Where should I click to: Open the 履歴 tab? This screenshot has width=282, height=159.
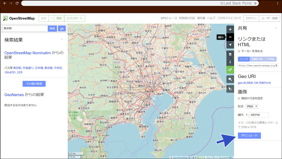pyautogui.click(x=59, y=18)
